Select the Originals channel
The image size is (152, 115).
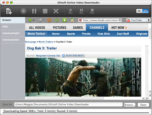click(x=142, y=34)
